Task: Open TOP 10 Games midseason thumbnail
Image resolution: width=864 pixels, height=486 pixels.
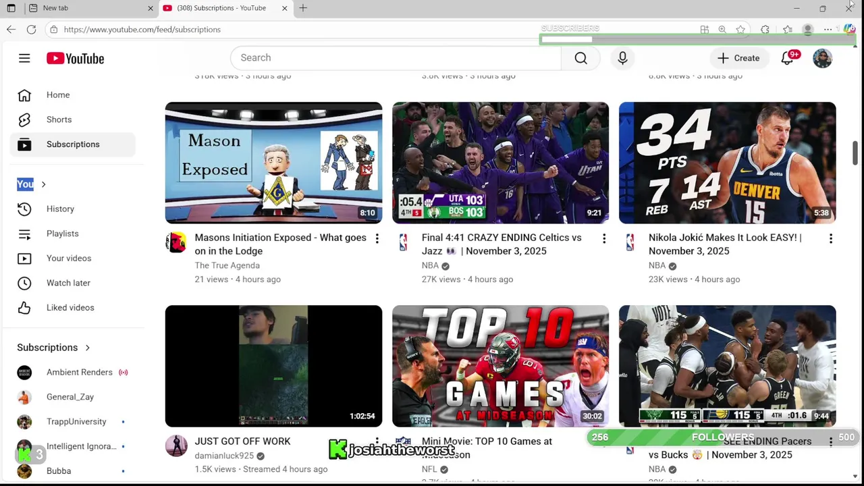Action: (x=500, y=366)
